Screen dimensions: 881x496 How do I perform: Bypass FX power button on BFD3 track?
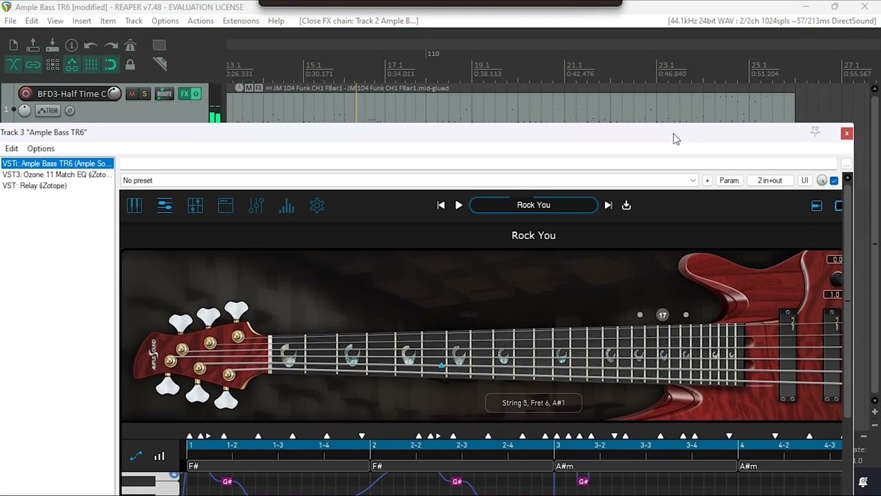click(x=195, y=94)
